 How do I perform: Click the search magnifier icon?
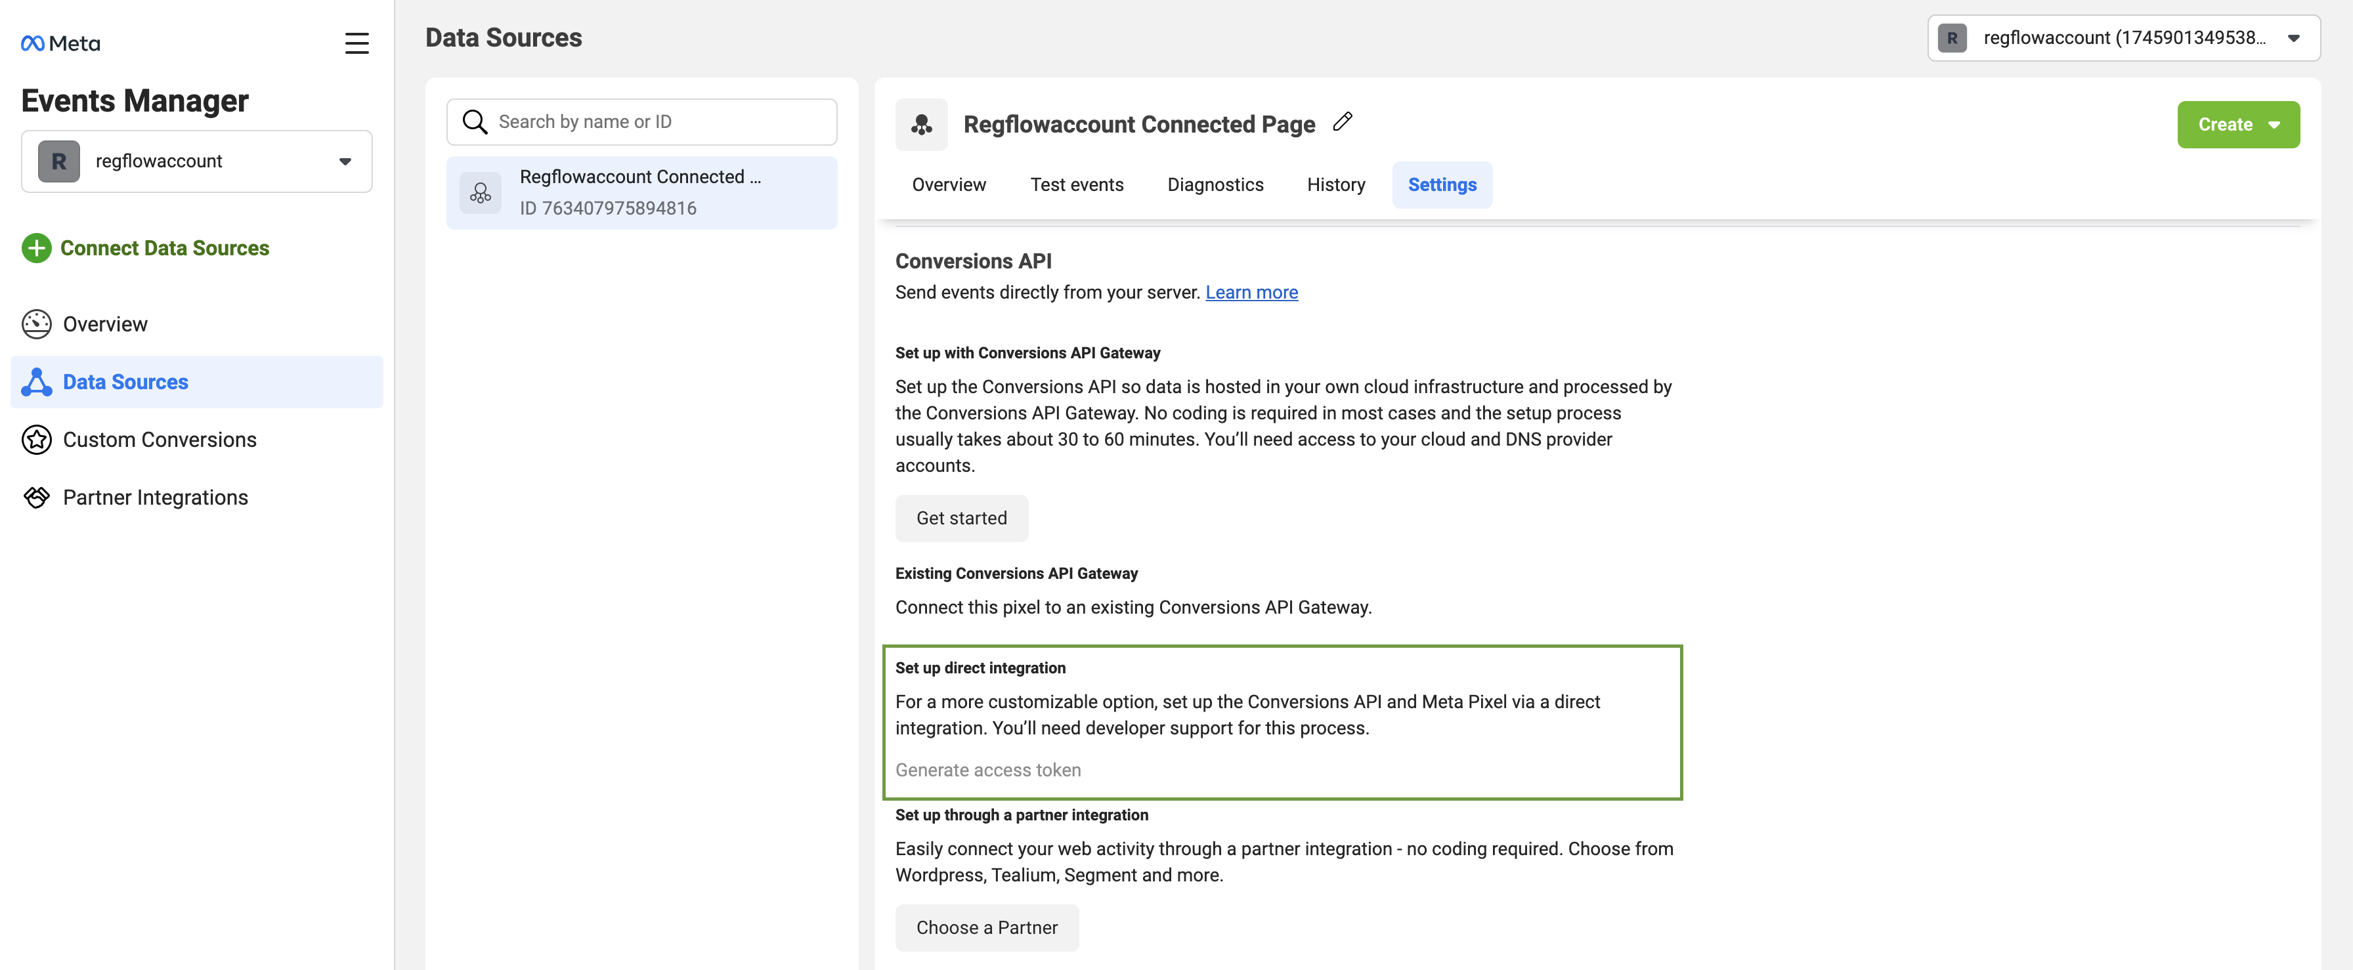pos(475,121)
